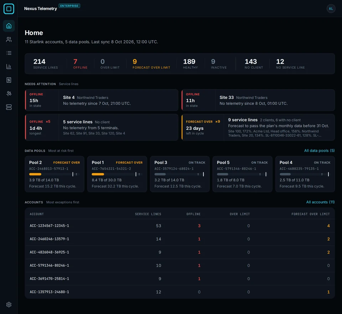This screenshot has width=342, height=314.
Task: Select the 12 No Service Line stat
Action: pyautogui.click(x=290, y=64)
